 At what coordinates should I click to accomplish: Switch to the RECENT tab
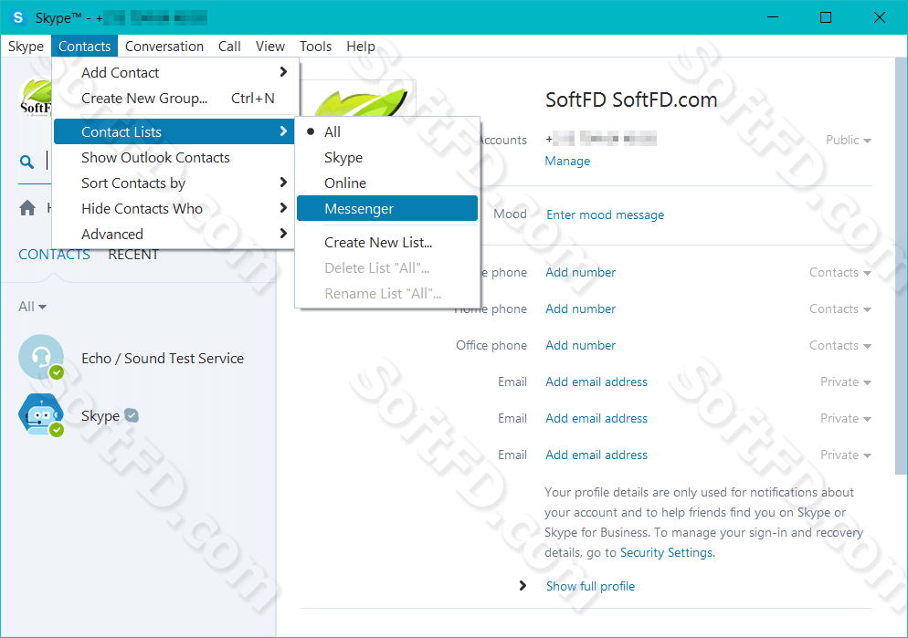click(x=133, y=255)
